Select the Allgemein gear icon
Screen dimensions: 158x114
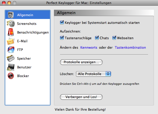(x=11, y=15)
